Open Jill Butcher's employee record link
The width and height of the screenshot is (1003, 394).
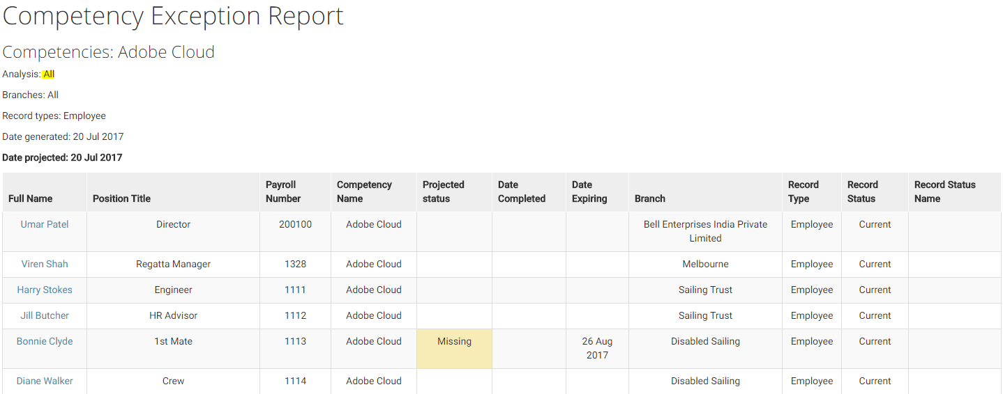45,315
